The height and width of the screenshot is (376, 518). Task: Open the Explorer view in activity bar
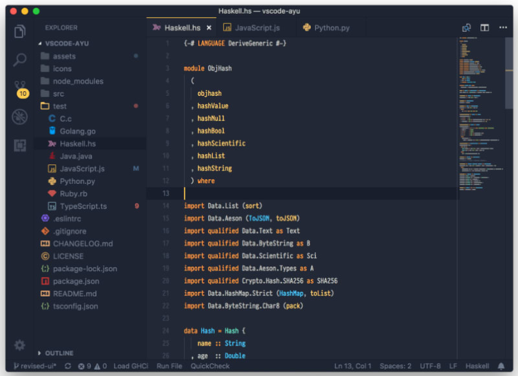(x=20, y=31)
